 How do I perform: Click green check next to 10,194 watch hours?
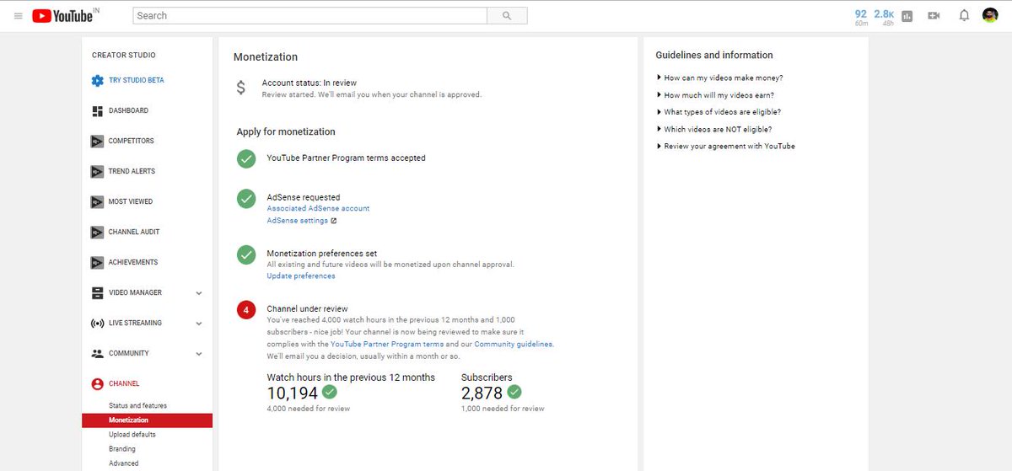(330, 393)
